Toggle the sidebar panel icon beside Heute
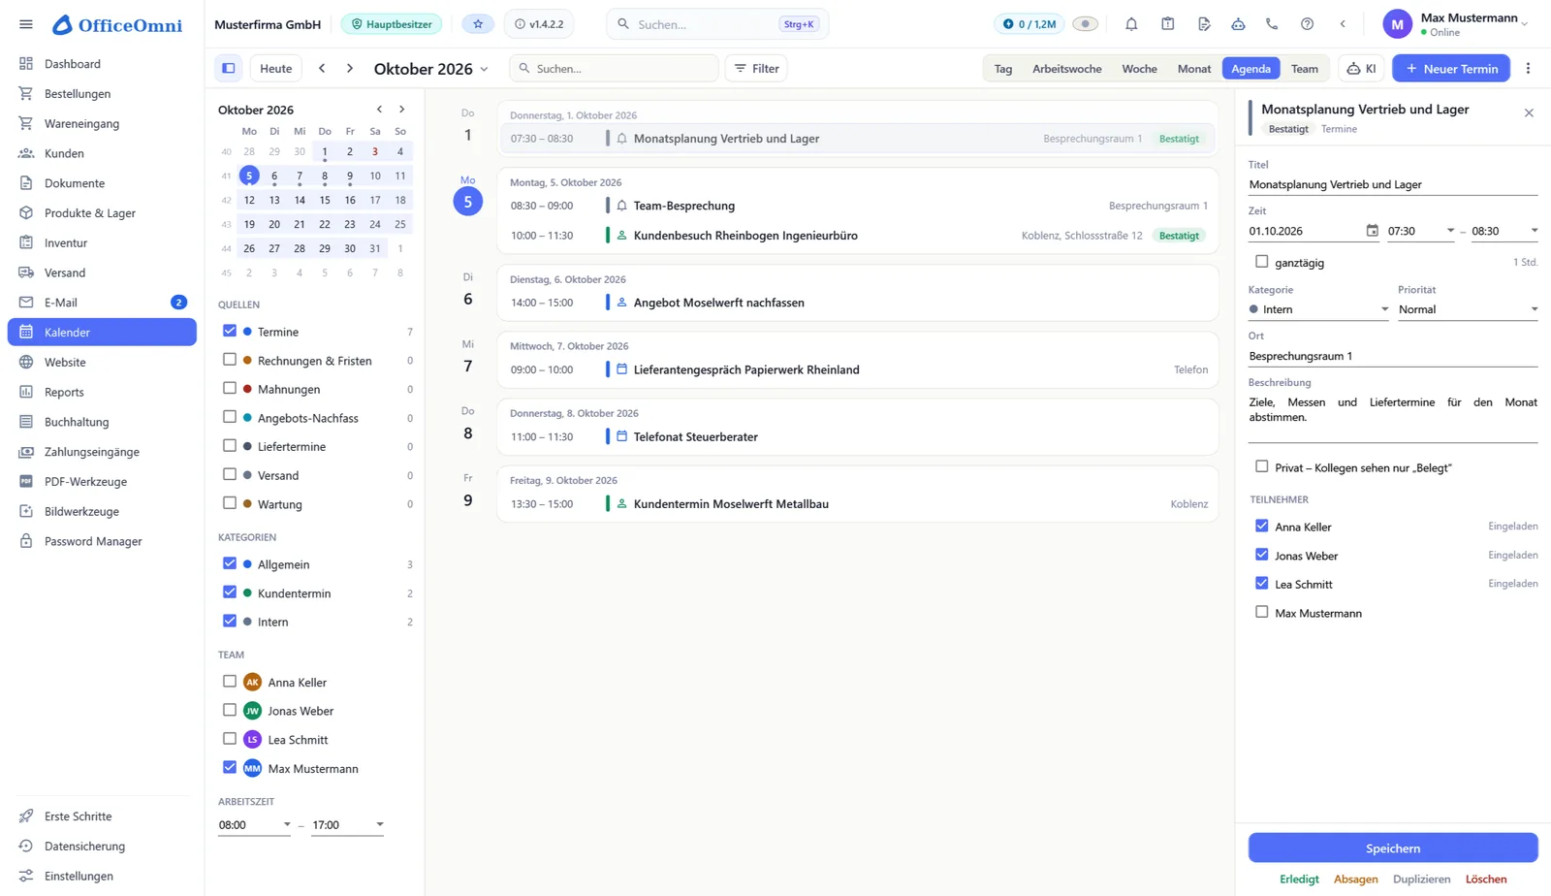Screen dimensions: 1551x896 pyautogui.click(x=229, y=69)
